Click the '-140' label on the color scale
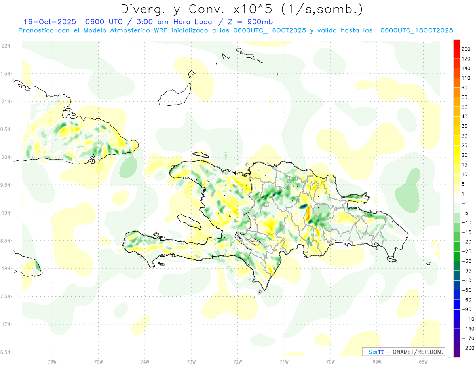Viewport: 475px width, 367px height. pyautogui.click(x=468, y=329)
